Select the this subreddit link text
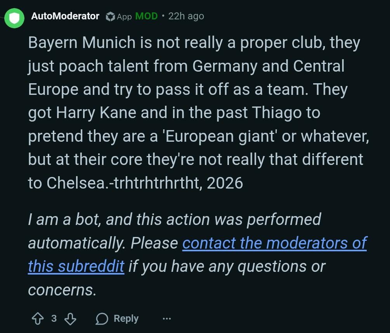 (x=75, y=266)
